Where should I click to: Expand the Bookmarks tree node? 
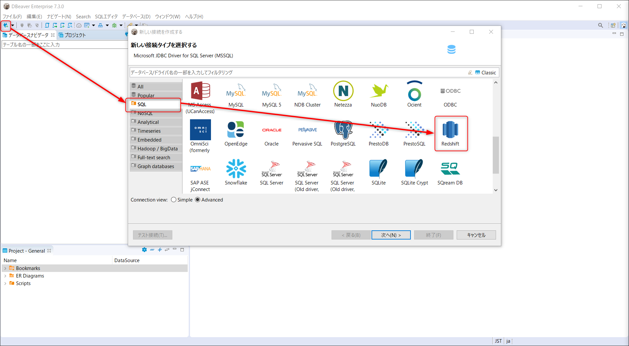5,268
